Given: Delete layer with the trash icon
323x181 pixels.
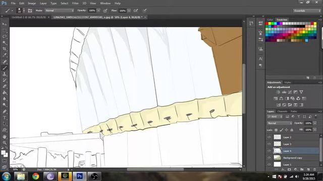Looking at the screenshot, I should tap(314, 169).
